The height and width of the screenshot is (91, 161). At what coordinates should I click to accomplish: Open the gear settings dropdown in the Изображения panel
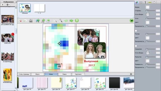click(x=8, y=5)
